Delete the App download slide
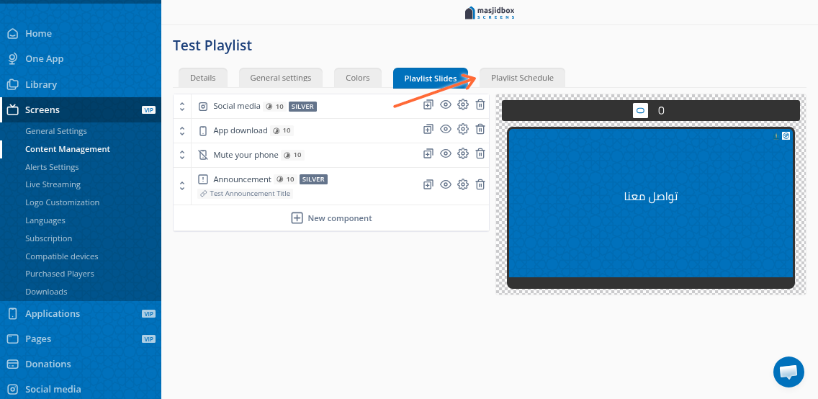The width and height of the screenshot is (818, 399). (480, 129)
